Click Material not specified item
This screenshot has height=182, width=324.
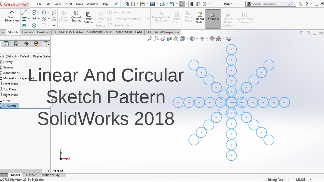[x=19, y=78]
